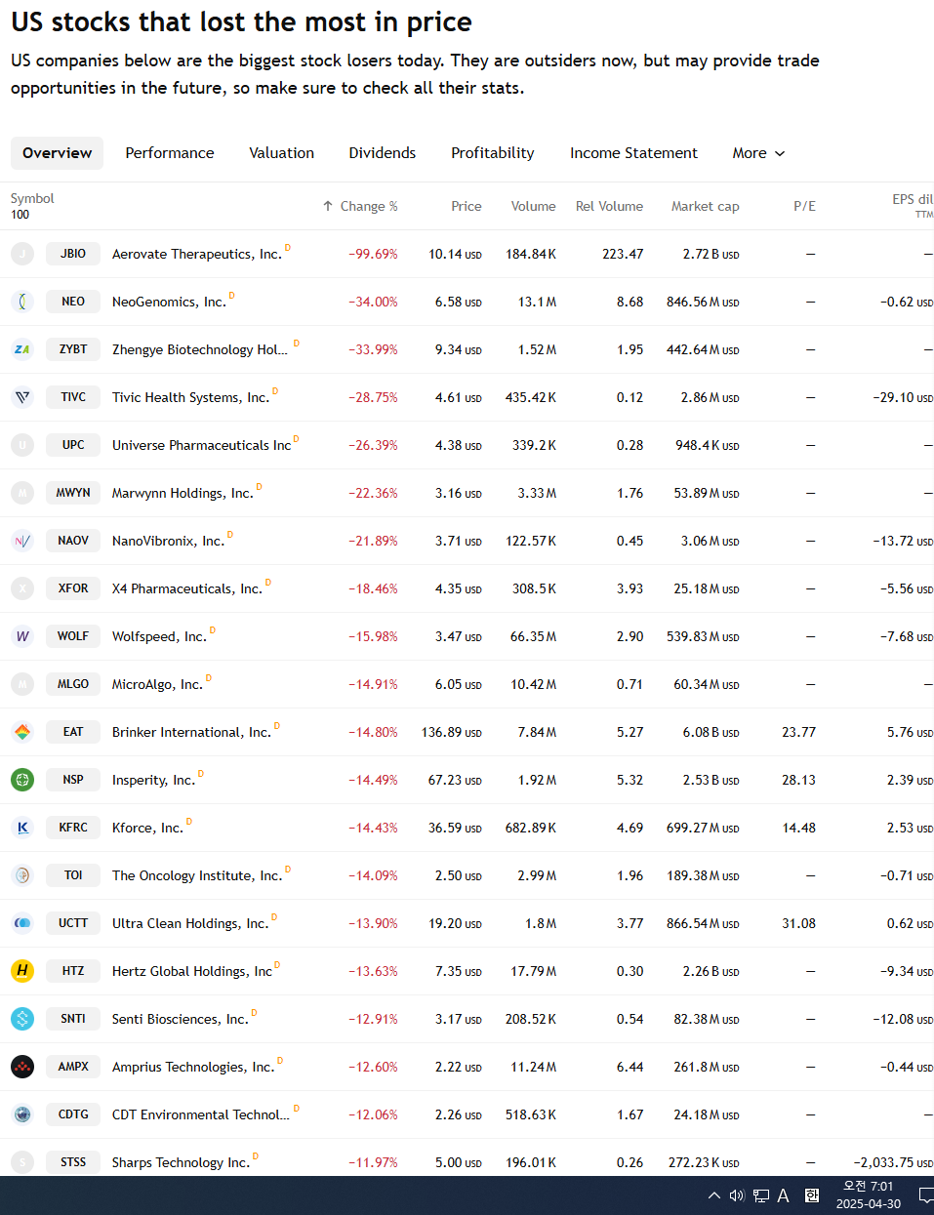The image size is (934, 1215).
Task: Click the 866.54 M market cap cell
Action: [703, 923]
